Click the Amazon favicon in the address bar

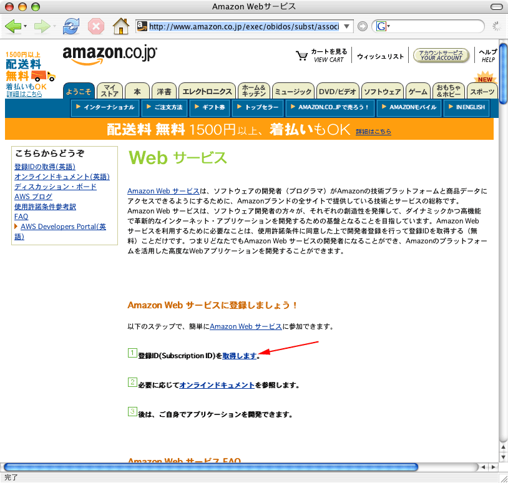click(142, 26)
